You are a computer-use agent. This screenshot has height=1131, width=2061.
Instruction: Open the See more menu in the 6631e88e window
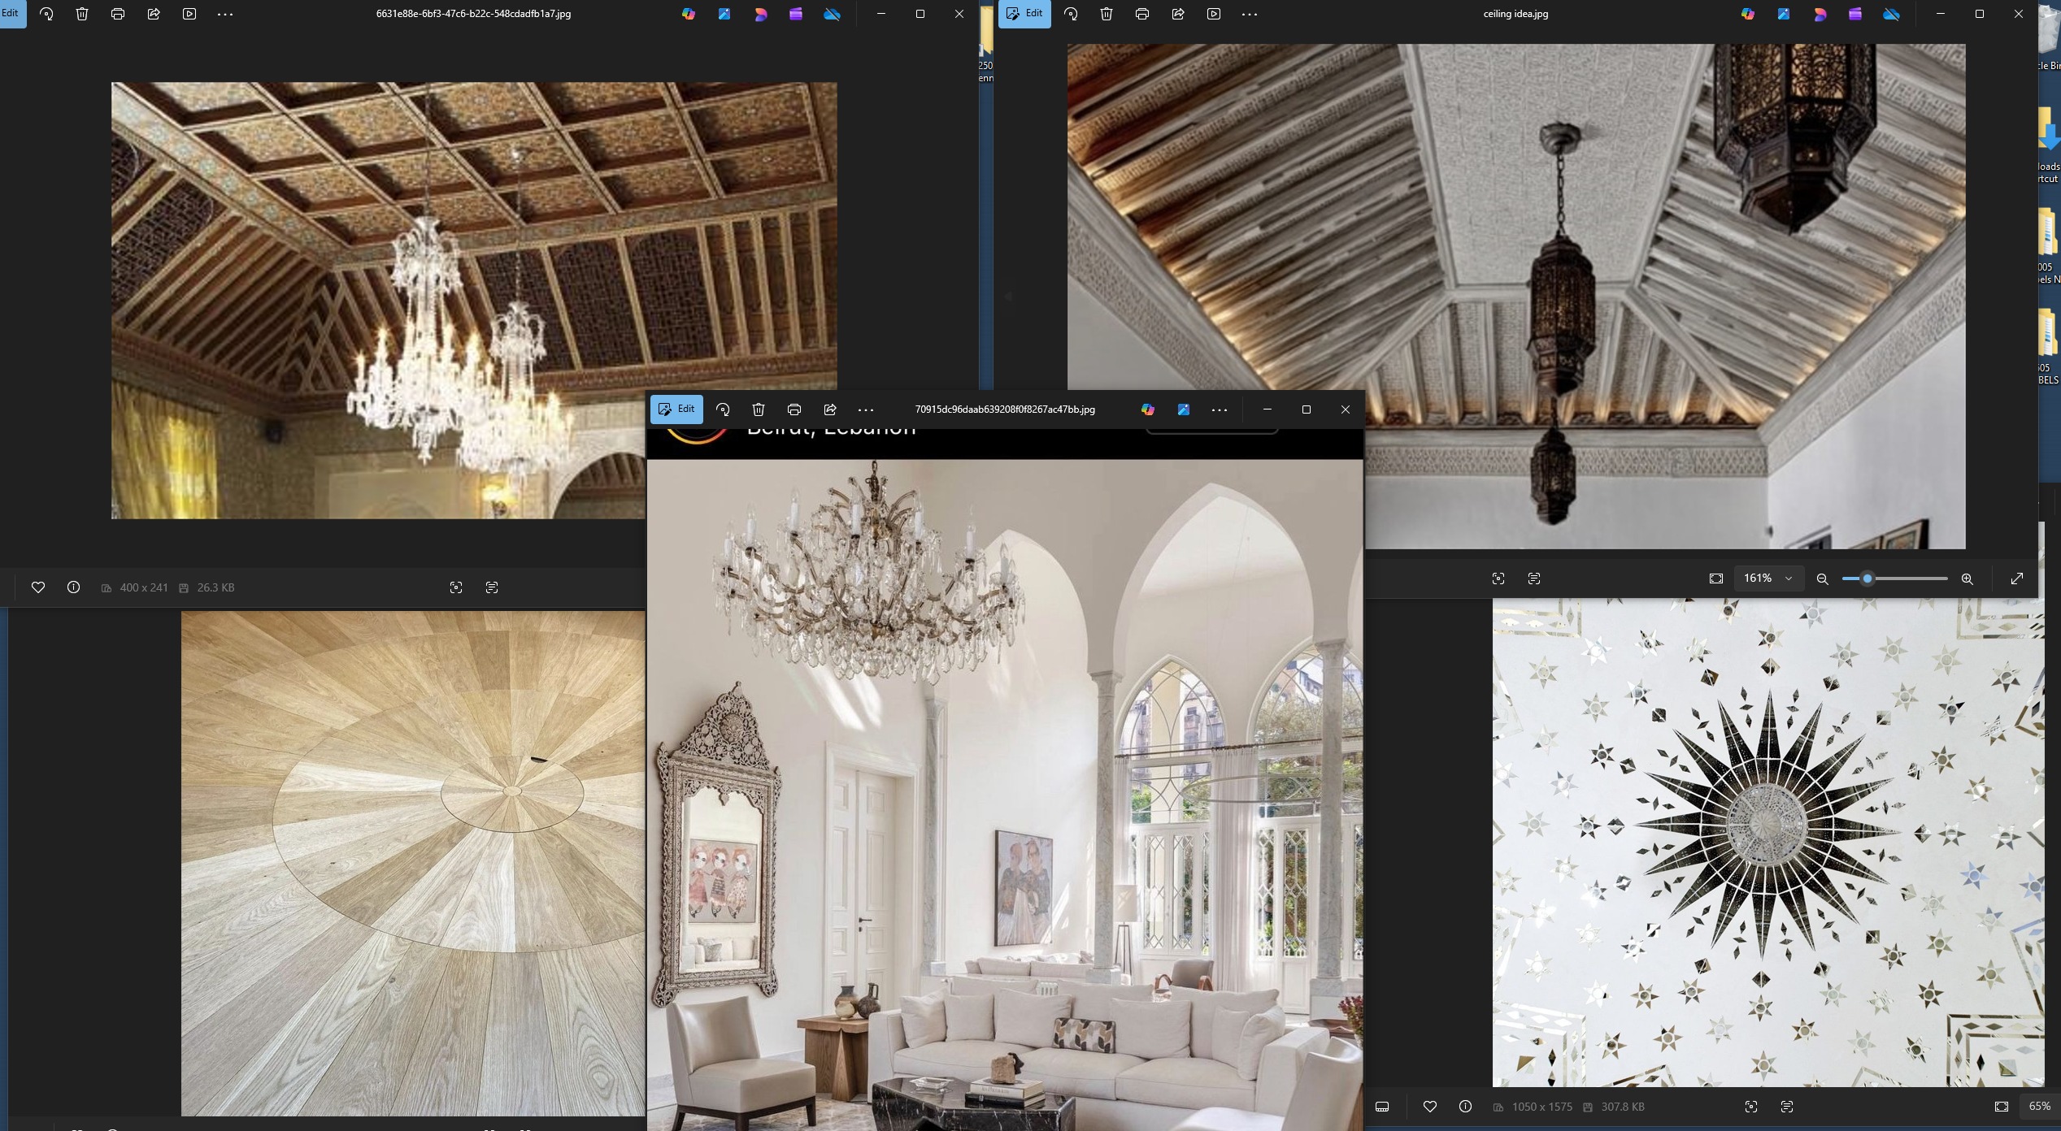tap(225, 14)
